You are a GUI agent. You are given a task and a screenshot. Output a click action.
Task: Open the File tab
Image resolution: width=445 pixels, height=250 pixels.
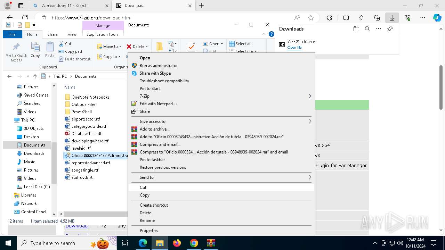click(13, 34)
